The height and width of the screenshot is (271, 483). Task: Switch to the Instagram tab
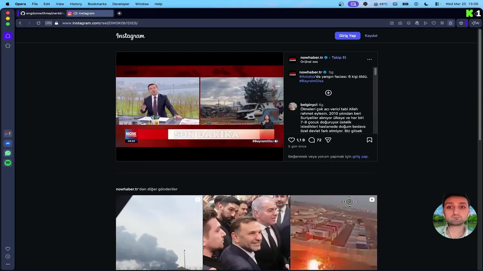tap(90, 13)
